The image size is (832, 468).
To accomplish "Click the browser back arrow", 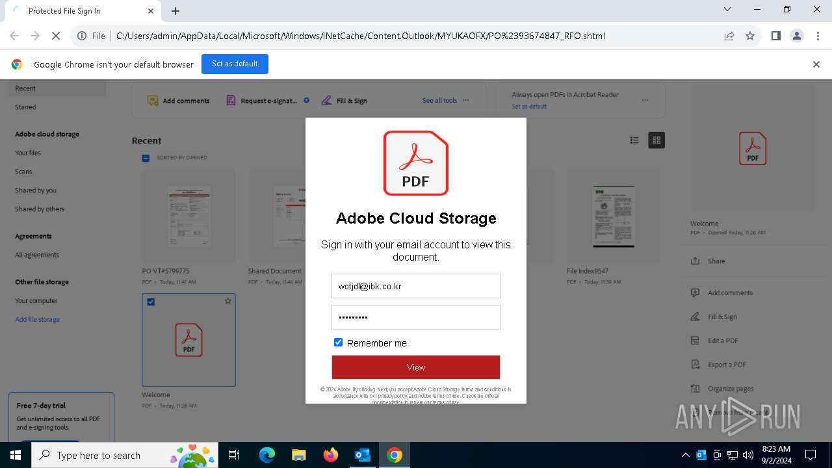I will click(14, 36).
